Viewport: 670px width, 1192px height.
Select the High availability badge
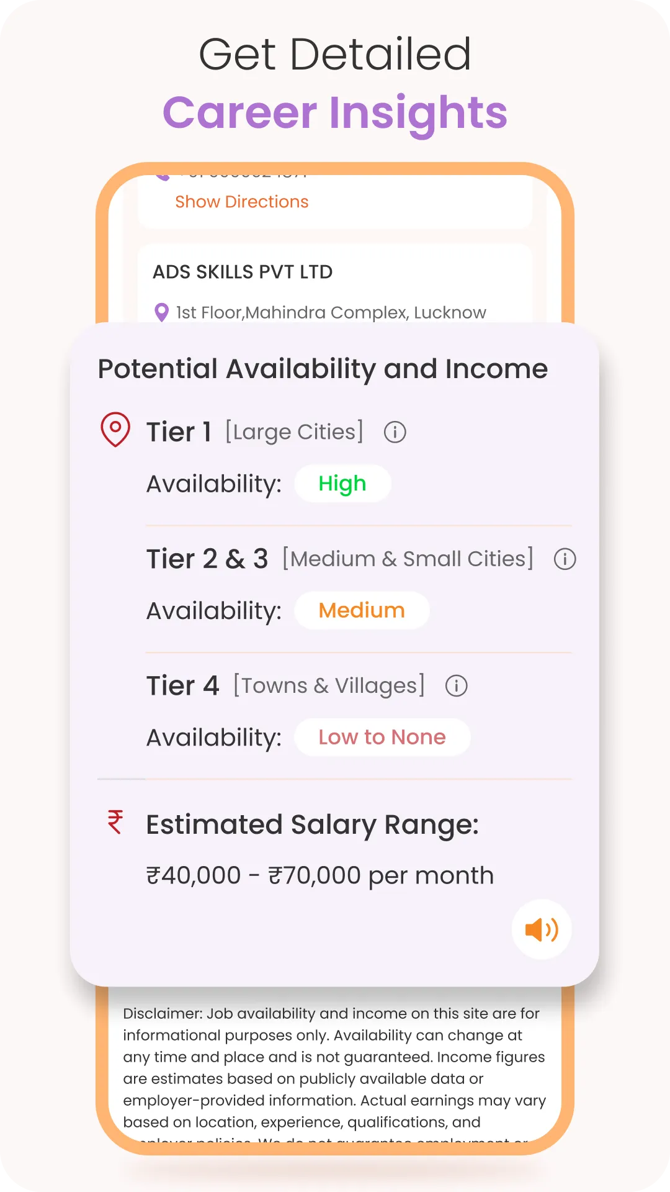tap(342, 484)
